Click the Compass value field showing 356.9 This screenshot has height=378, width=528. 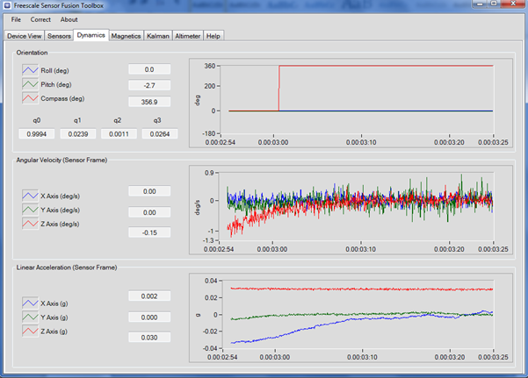tap(149, 102)
